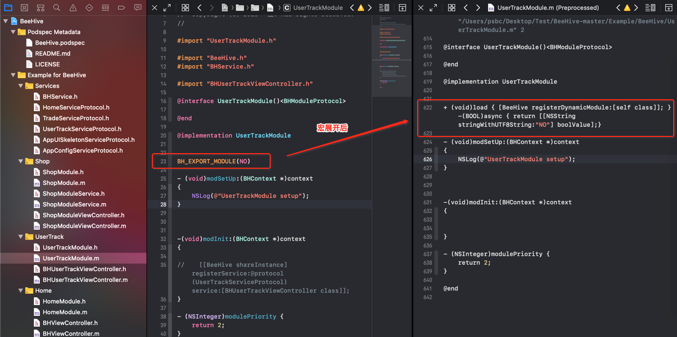Jump to previous issue in right editor
This screenshot has height=337, width=677.
coord(618,8)
